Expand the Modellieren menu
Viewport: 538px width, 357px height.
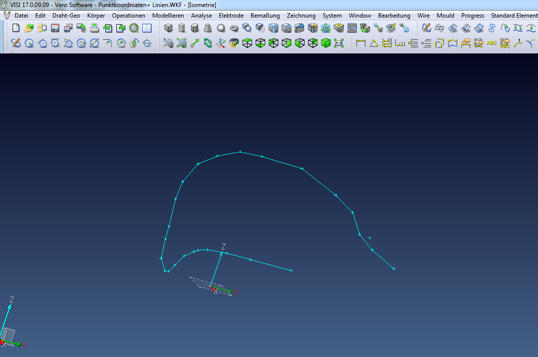click(x=168, y=16)
